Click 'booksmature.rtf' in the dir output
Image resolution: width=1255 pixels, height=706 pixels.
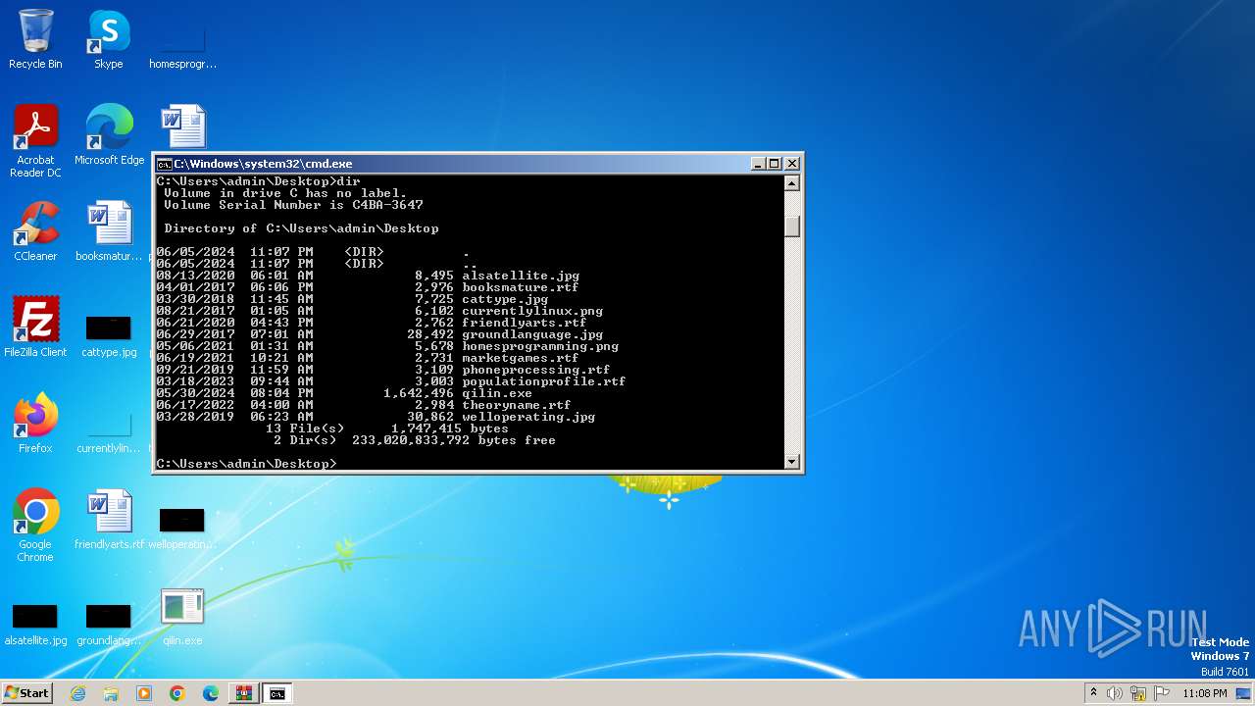[x=521, y=287]
